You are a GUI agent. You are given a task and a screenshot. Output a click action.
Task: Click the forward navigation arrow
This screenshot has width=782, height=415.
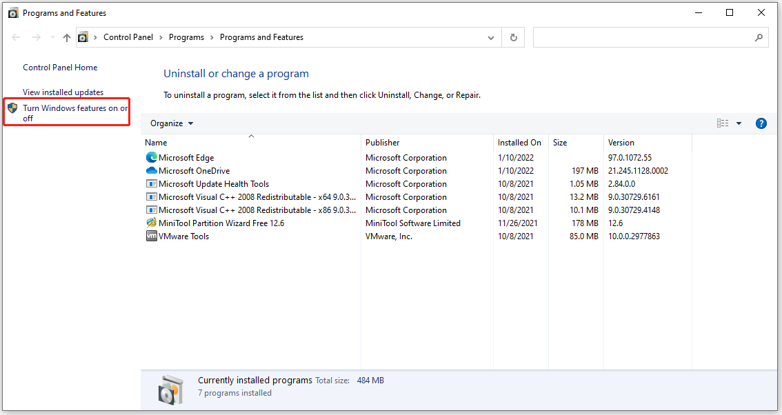tap(37, 37)
